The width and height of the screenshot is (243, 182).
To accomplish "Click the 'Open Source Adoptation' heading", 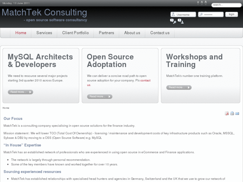I will tap(110, 60).
